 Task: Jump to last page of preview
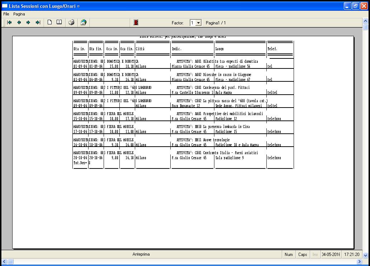[x=38, y=23]
